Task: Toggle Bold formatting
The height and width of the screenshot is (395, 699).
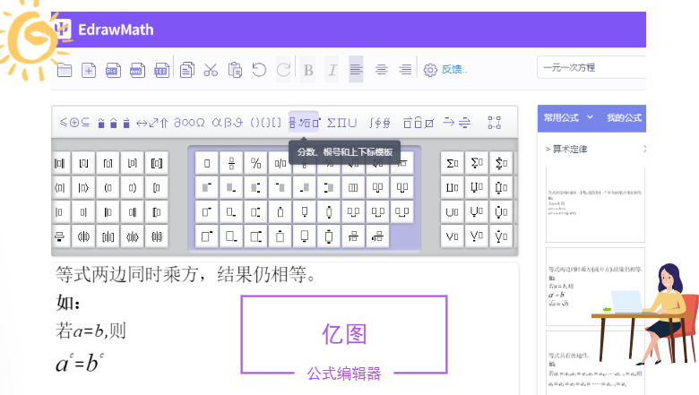Action: 308,70
